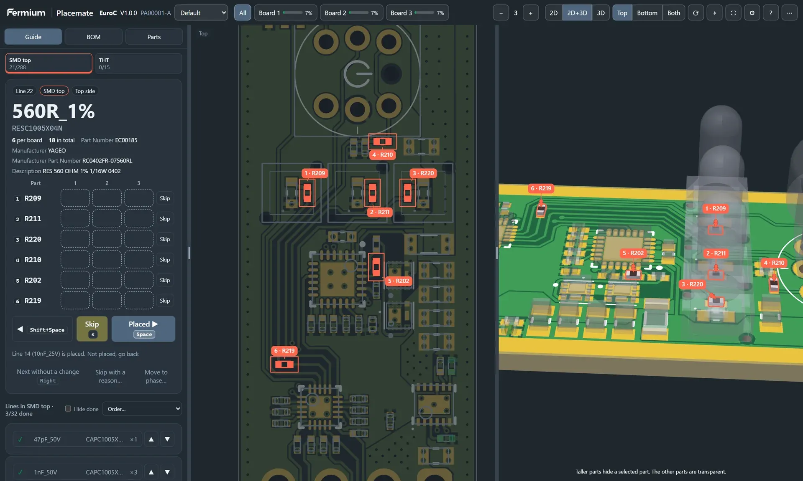Select the 3 · R220 marker in 3D view

coord(693,284)
